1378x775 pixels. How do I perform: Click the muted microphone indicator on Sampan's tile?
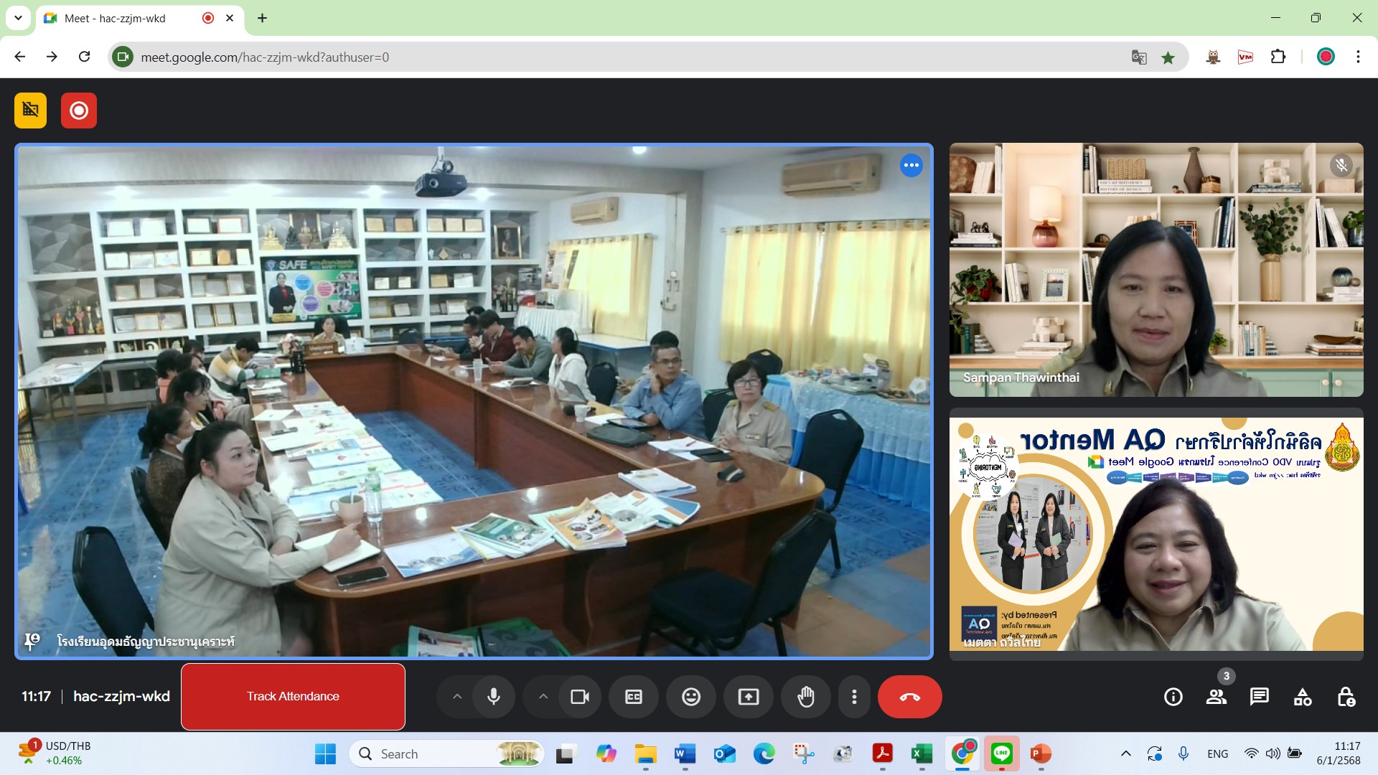tap(1341, 166)
